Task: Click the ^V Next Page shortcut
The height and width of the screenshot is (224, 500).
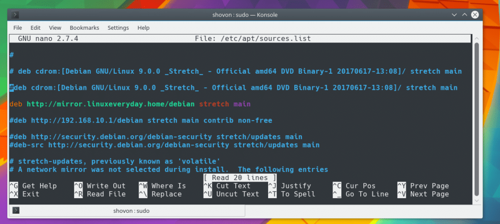Action: [423, 194]
